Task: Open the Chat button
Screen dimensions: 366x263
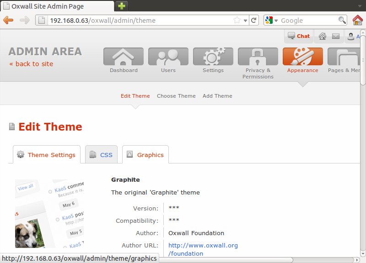Action: coord(299,36)
